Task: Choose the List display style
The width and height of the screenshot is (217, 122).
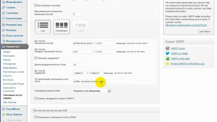Action: (43, 27)
